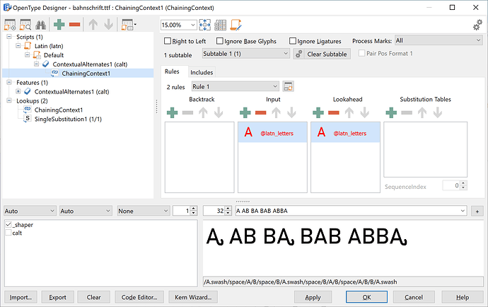Open the Code Editor... button
The height and width of the screenshot is (307, 488).
click(x=139, y=297)
